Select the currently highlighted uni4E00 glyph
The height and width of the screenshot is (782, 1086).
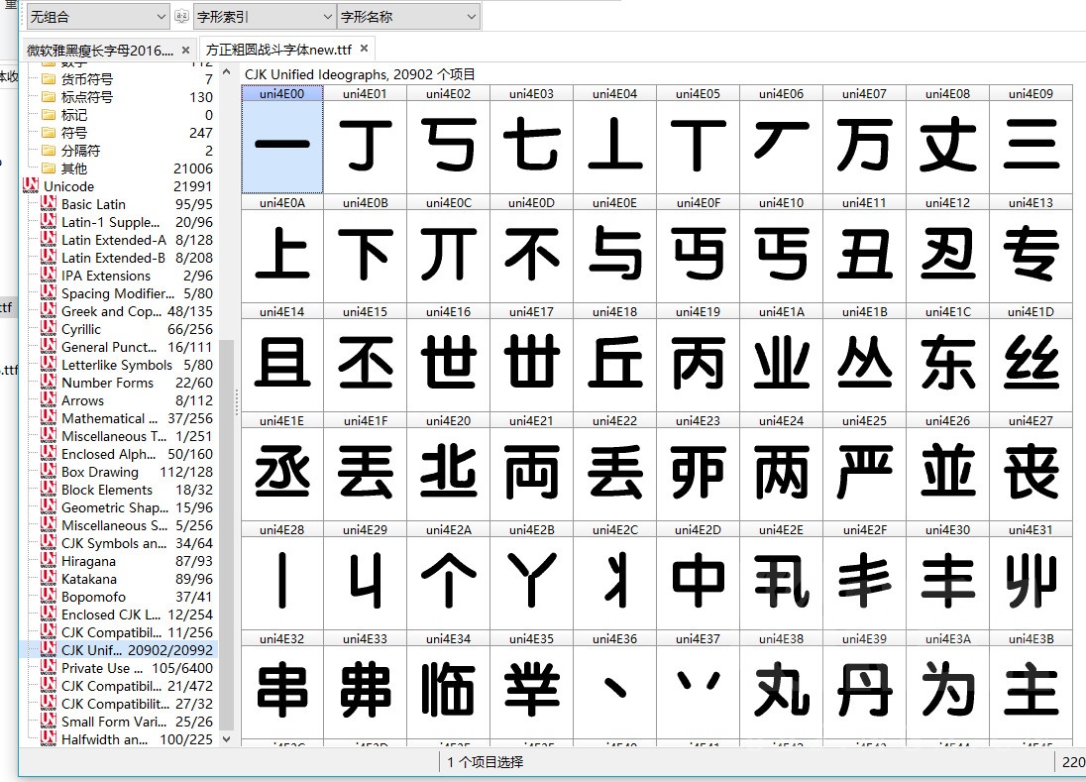[x=282, y=144]
